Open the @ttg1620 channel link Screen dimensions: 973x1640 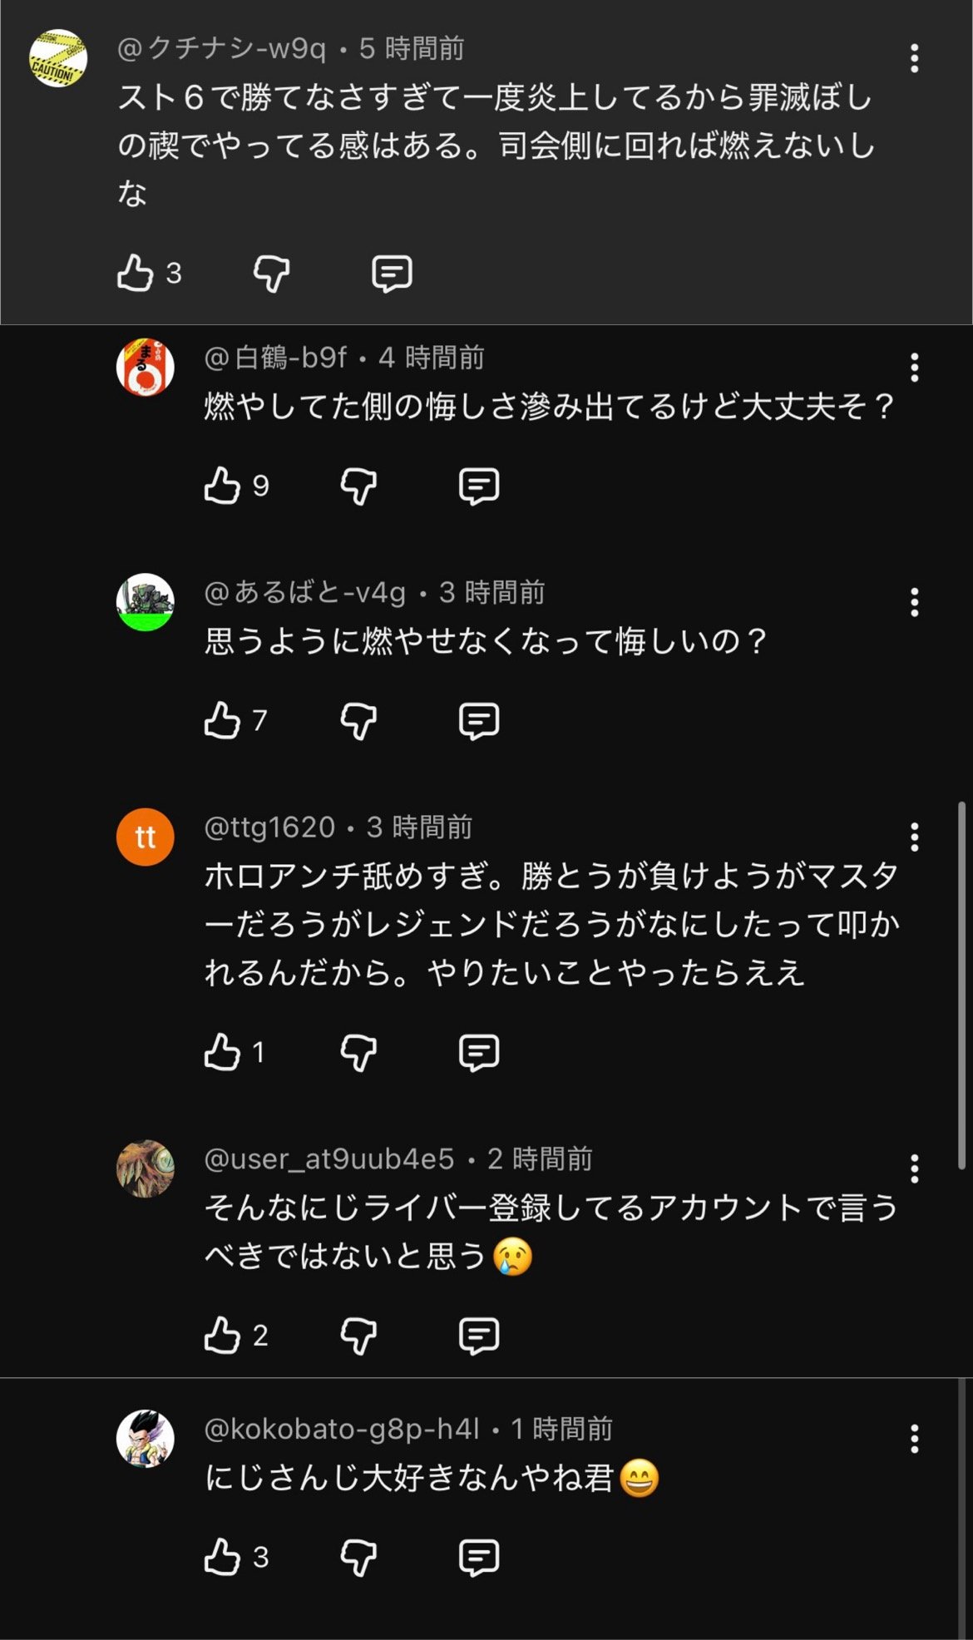click(269, 827)
